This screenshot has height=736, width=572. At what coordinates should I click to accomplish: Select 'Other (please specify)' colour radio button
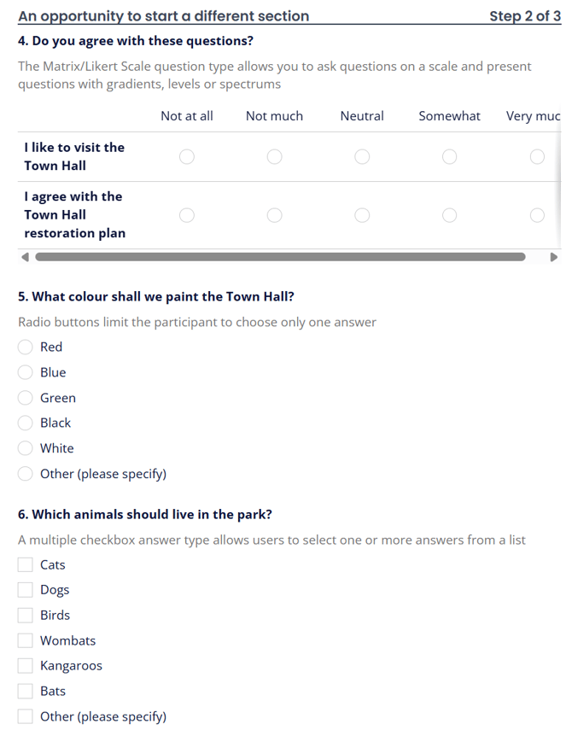click(26, 474)
